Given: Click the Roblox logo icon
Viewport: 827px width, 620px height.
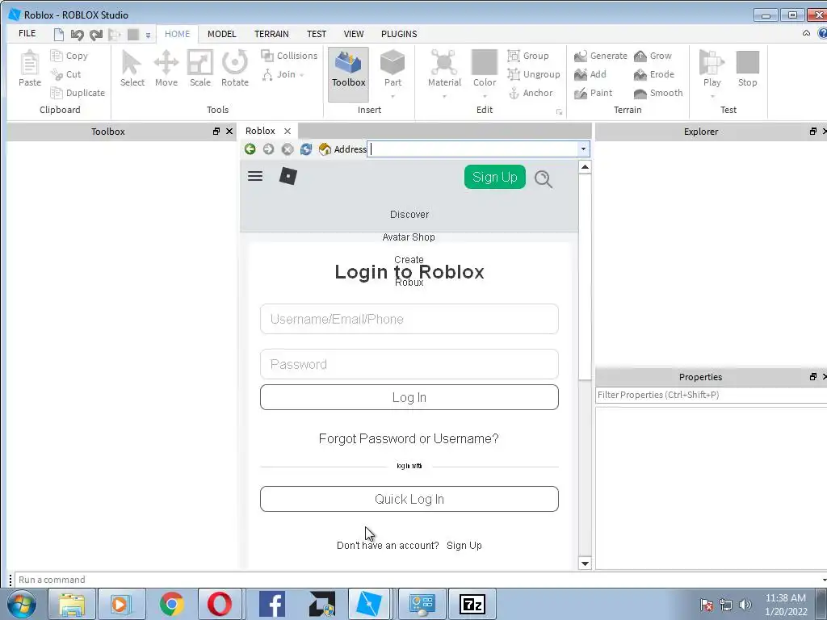Looking at the screenshot, I should (288, 176).
